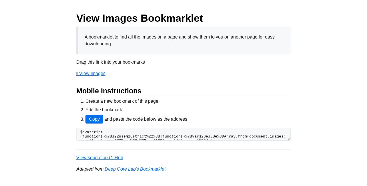Open Deep Core Lab's Bookmarklet link
Viewport: 367px width, 186px height.
coord(135,169)
